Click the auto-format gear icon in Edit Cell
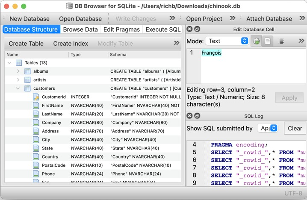Viewport: 307px width, 200px height. [257, 41]
